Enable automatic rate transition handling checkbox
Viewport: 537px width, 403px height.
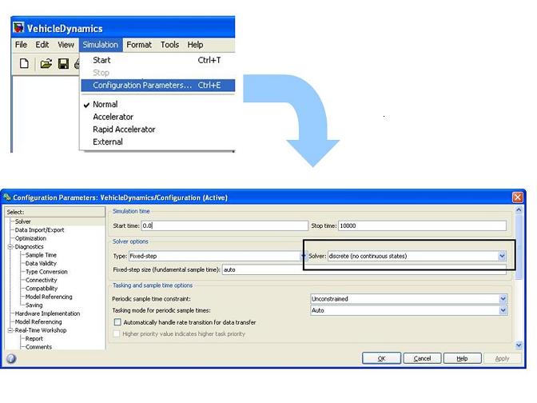coord(117,322)
